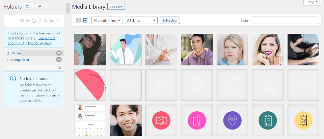This screenshot has height=139, width=324.
Task: Click the All files document icon
Action: tap(8, 53)
